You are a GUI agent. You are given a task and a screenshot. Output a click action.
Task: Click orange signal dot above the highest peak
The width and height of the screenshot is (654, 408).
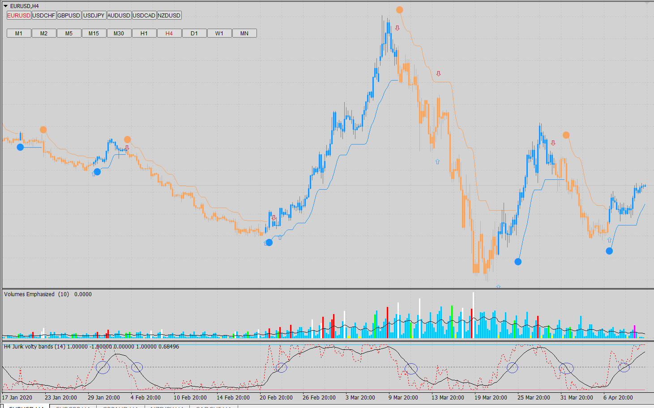[x=399, y=10]
